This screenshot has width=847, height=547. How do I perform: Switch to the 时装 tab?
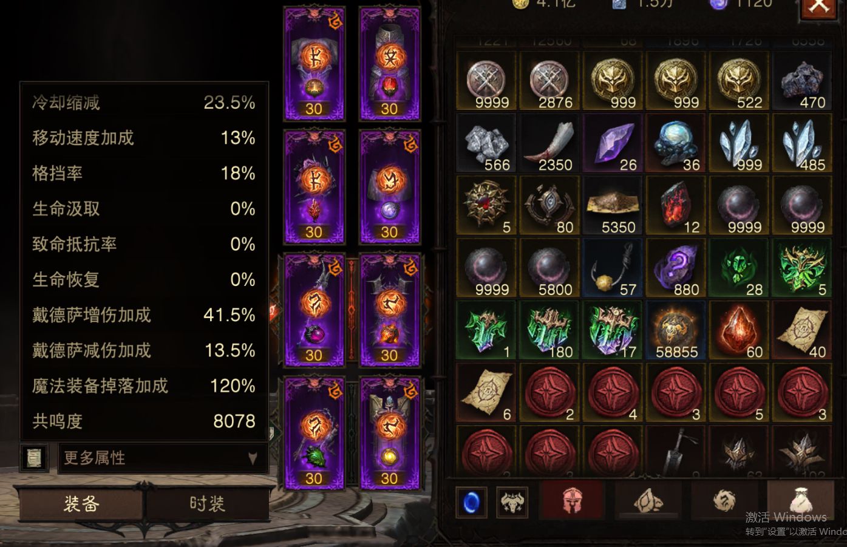207,503
